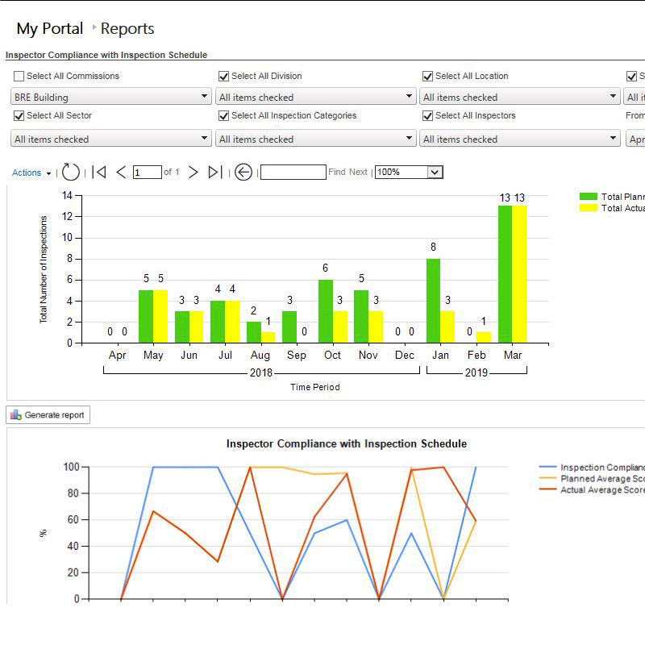Toggle Select All Inspection Categories checkbox
The height and width of the screenshot is (645, 645).
pos(223,116)
